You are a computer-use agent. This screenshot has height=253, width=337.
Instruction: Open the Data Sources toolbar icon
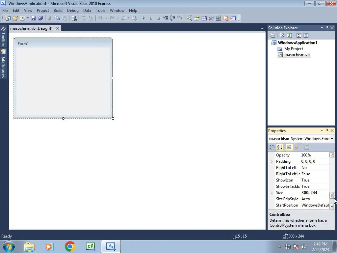[219, 18]
